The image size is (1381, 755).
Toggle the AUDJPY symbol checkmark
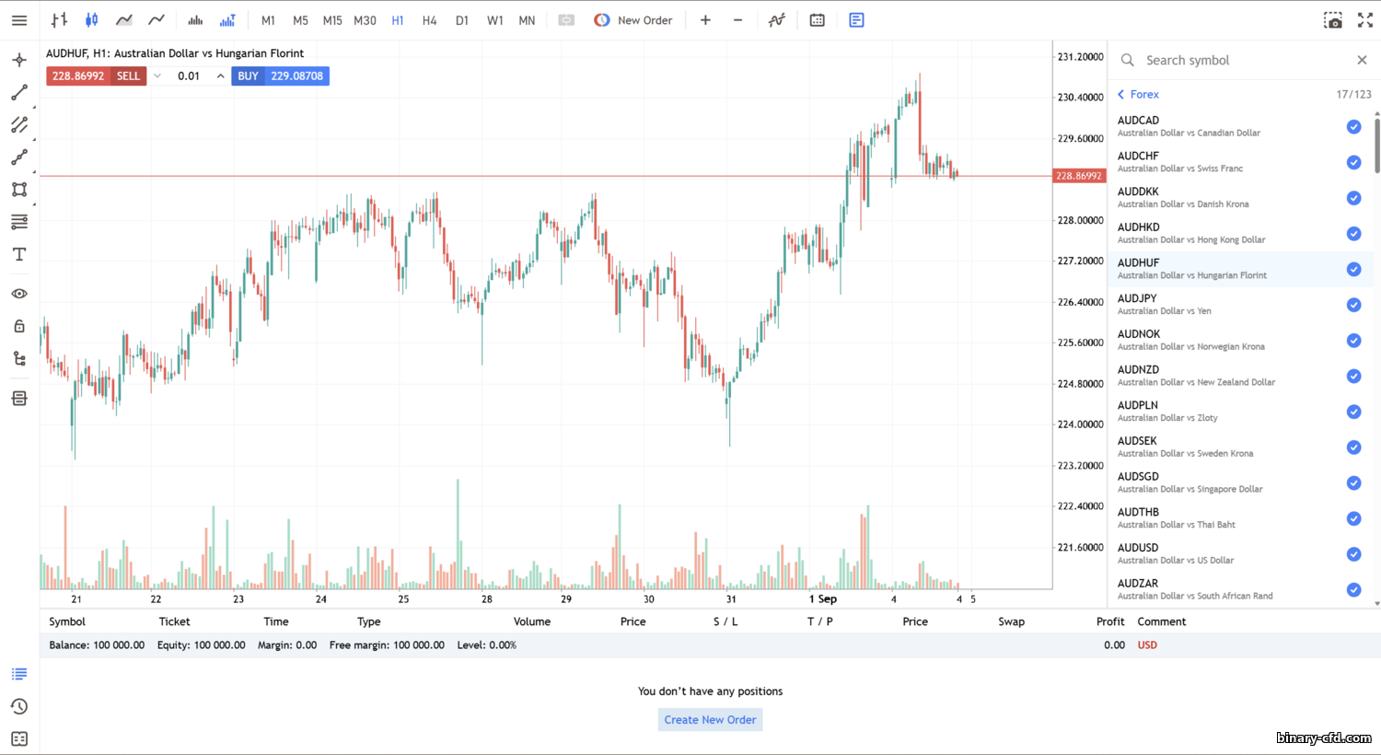pos(1353,305)
